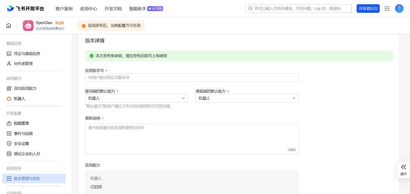Focus the 应用版本号 input field
Viewport: 410px width, 194px height.
[192, 78]
